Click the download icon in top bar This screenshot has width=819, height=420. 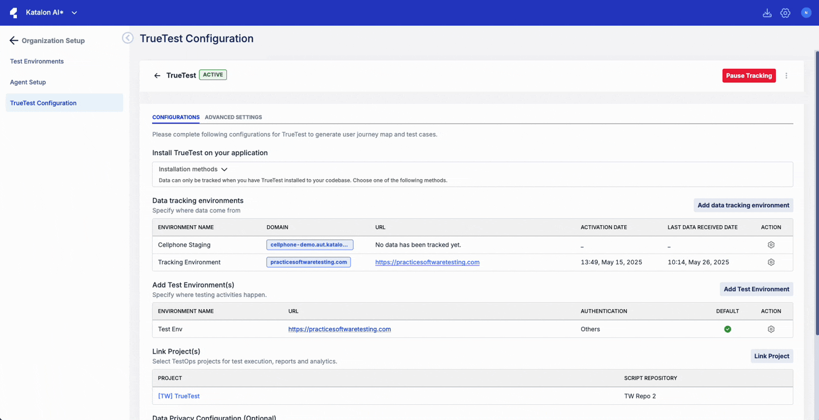(767, 13)
